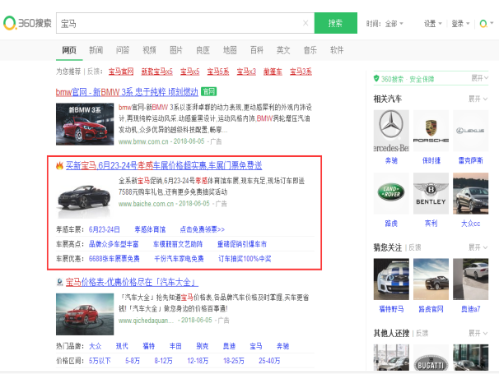The height and width of the screenshot is (374, 499).
Task: Open the Bentley logo thumbnail
Action: 431,193
